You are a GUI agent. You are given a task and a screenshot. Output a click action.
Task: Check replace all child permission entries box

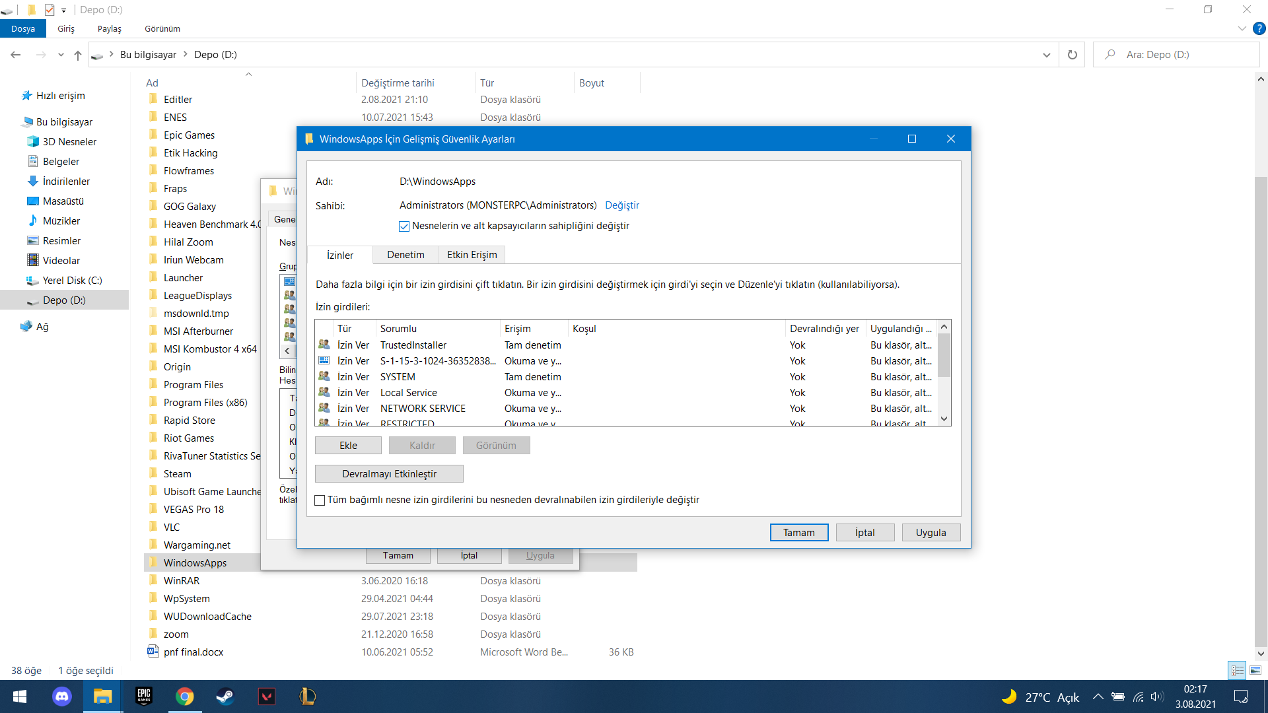click(320, 500)
